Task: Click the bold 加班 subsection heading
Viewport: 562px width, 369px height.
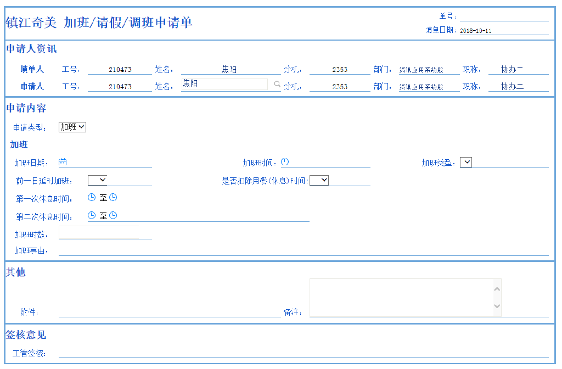Action: click(x=19, y=144)
